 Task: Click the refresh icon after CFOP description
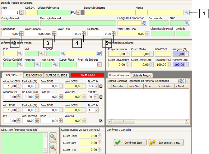pos(99,54)
